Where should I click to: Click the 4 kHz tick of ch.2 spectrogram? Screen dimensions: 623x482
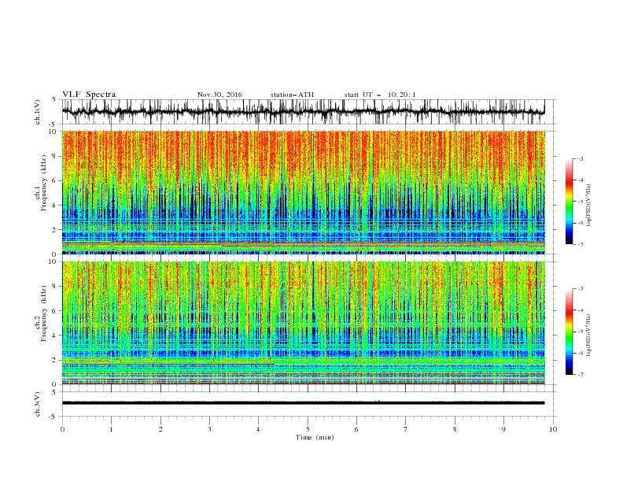coord(55,336)
